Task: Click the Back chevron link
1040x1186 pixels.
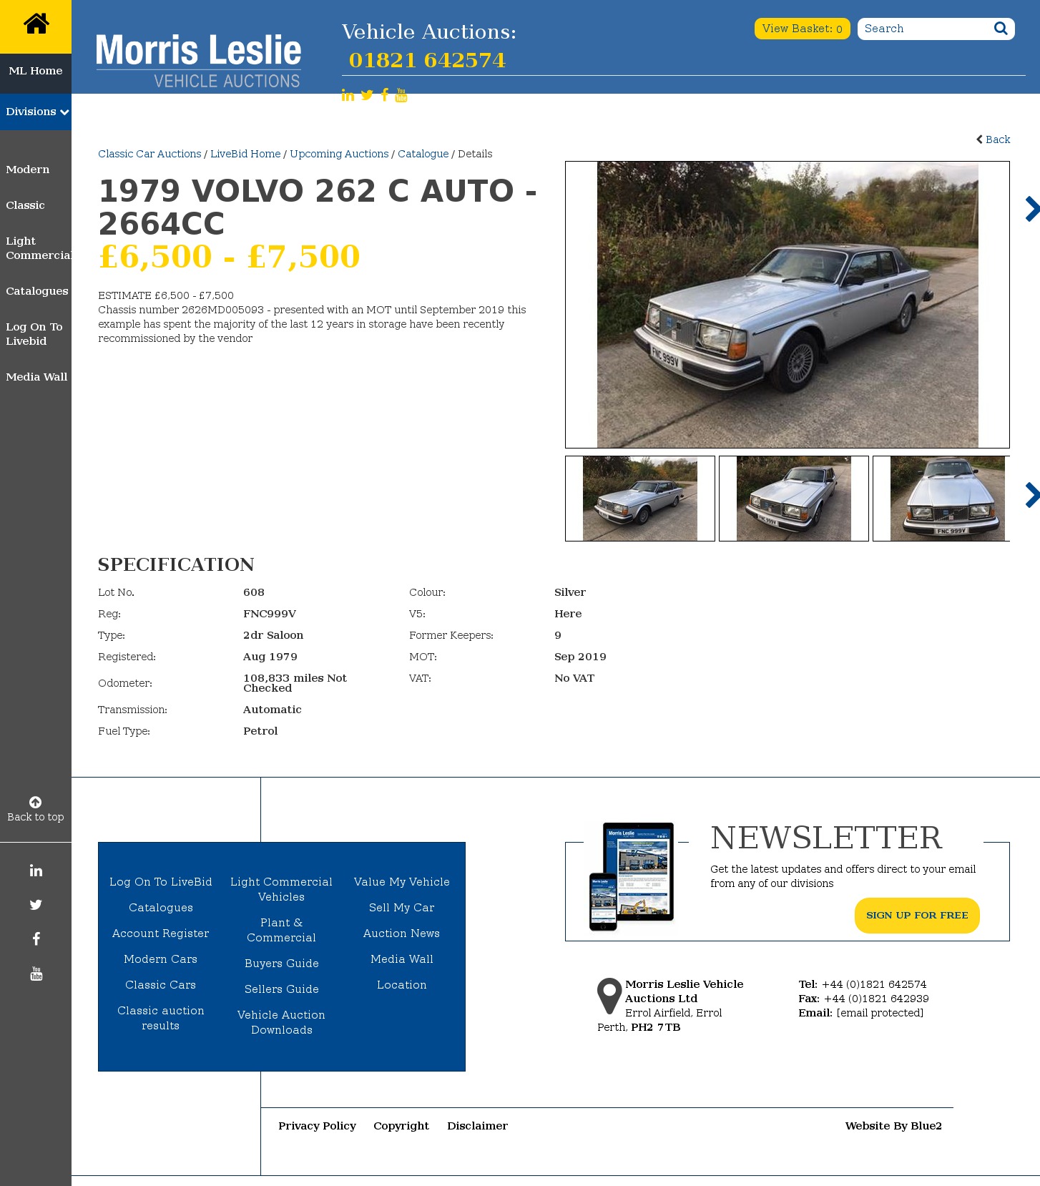Action: (x=993, y=139)
